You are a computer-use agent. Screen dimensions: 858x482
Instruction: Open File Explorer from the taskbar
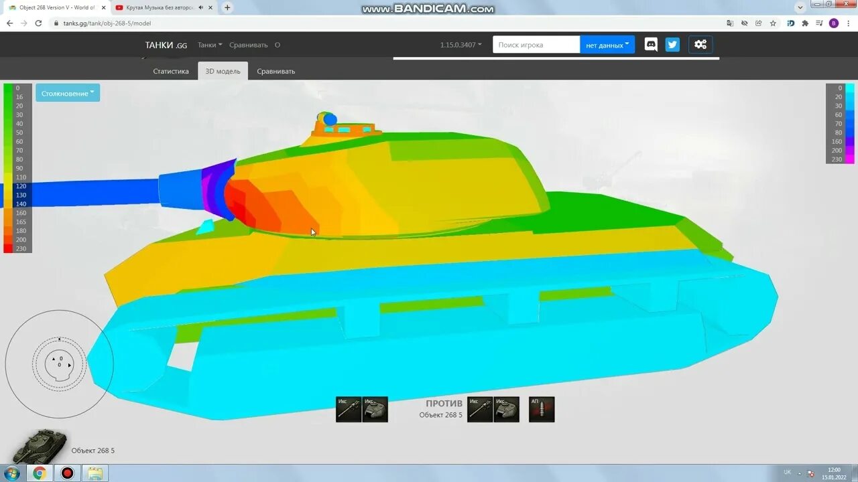(95, 473)
